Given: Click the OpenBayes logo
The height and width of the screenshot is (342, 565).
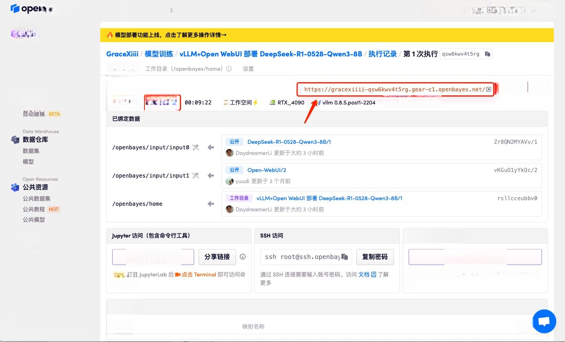Looking at the screenshot, I should click(x=32, y=8).
